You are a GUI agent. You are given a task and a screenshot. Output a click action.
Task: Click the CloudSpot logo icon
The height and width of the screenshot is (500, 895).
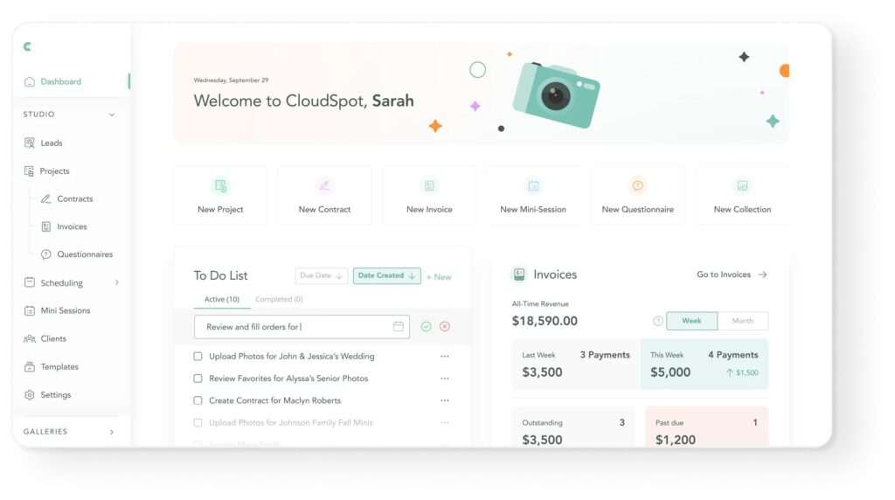coord(27,47)
